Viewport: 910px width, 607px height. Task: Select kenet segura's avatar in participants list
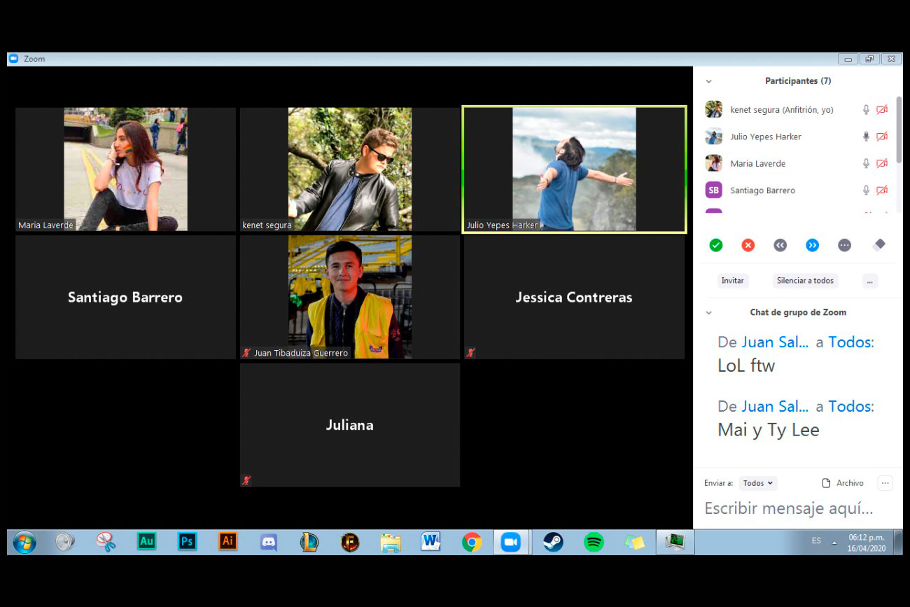click(713, 109)
